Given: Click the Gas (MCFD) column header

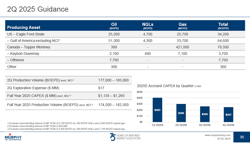Looking at the screenshot, I should click(x=182, y=26).
